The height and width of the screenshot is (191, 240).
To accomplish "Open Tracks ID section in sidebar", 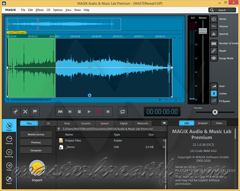I will [9, 167].
